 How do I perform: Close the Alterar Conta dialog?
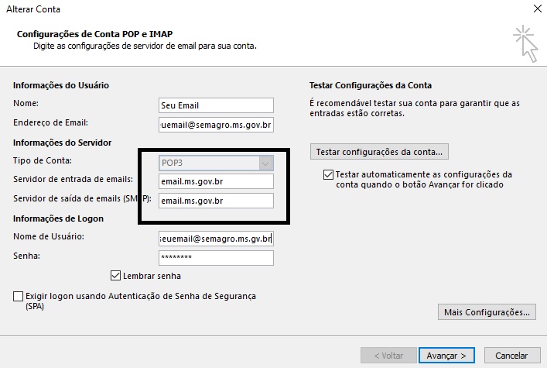(x=537, y=9)
